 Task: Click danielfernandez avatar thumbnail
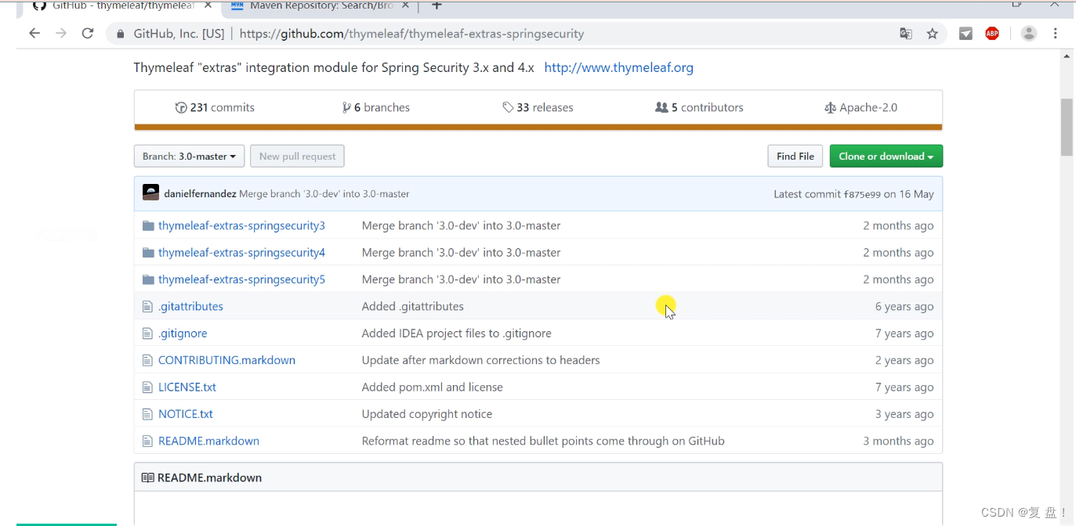pyautogui.click(x=150, y=193)
